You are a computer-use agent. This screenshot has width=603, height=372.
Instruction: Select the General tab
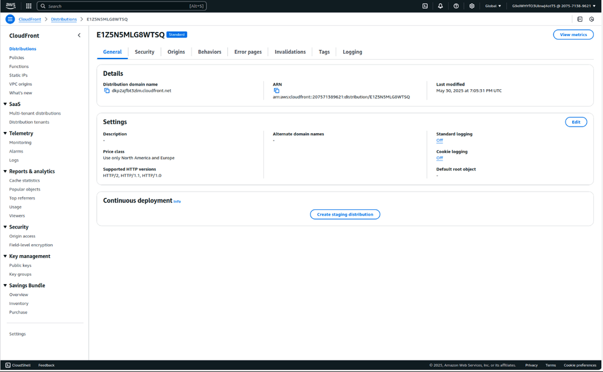coord(112,52)
